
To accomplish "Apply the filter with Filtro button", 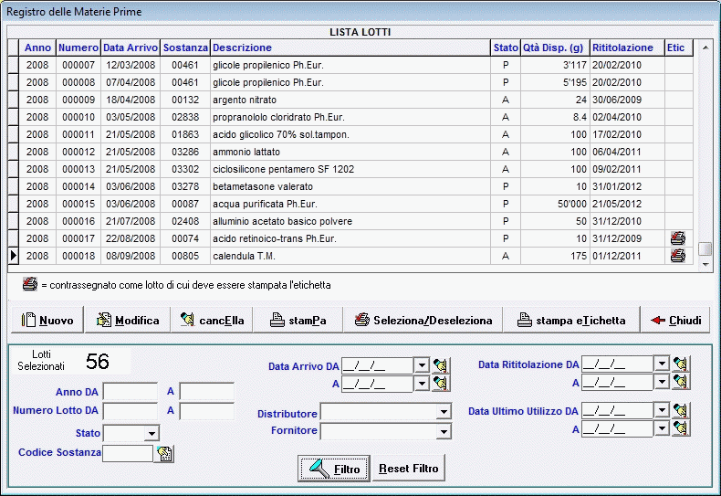I will [x=334, y=469].
